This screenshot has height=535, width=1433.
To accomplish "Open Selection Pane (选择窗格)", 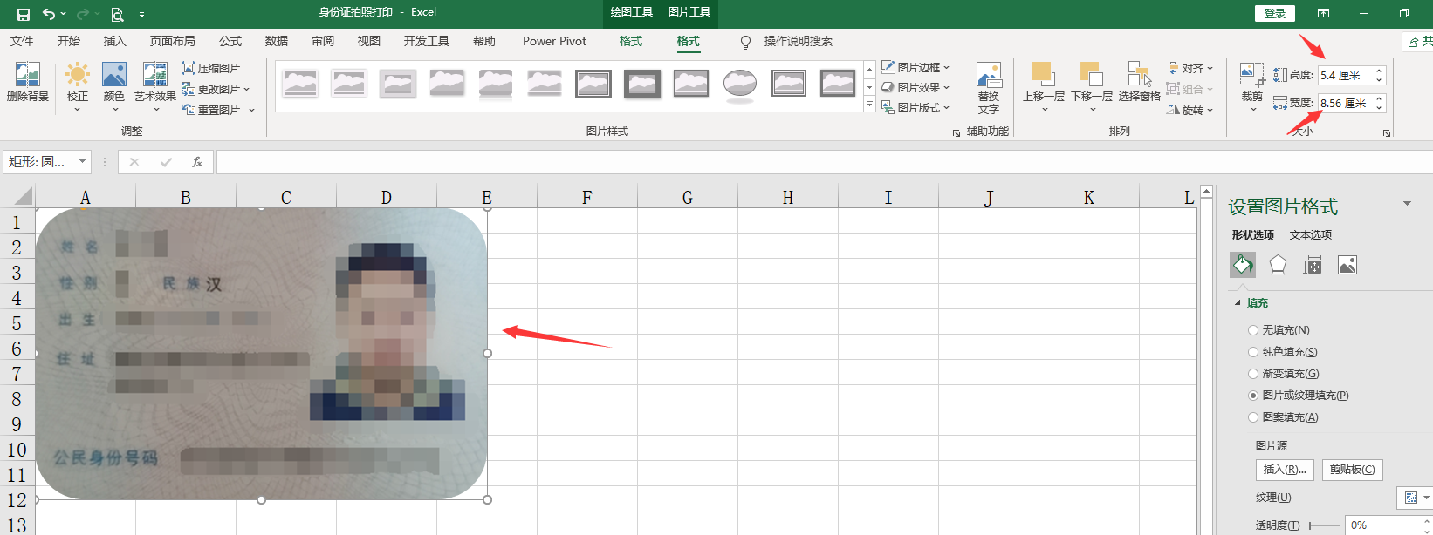I will [1139, 82].
